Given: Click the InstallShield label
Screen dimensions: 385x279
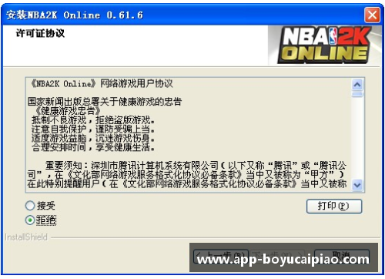Looking at the screenshot, I should (x=26, y=237).
